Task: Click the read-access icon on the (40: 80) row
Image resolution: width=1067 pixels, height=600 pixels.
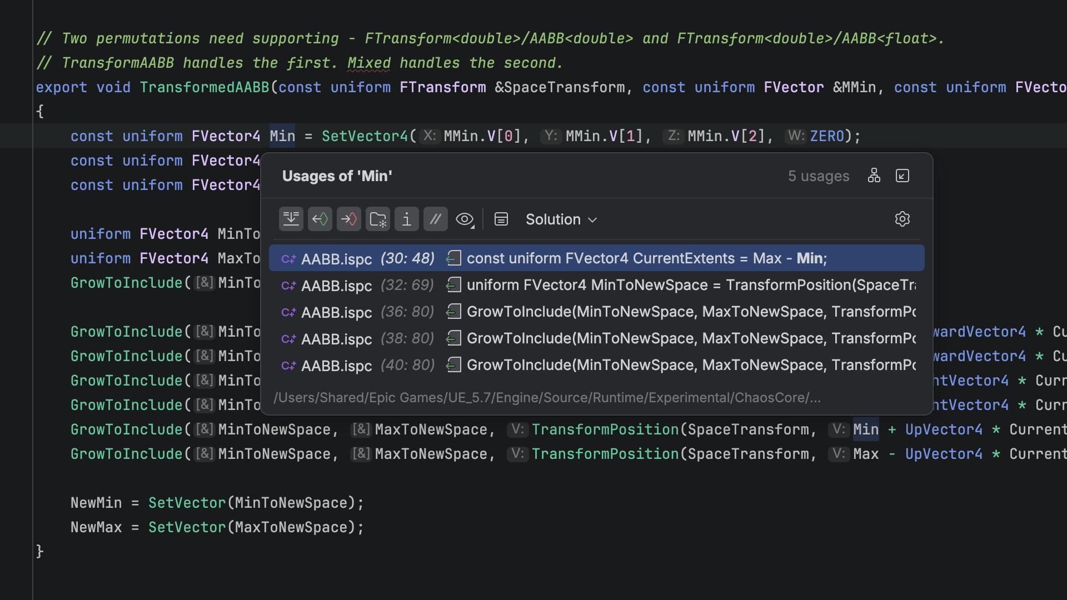Action: 453,365
